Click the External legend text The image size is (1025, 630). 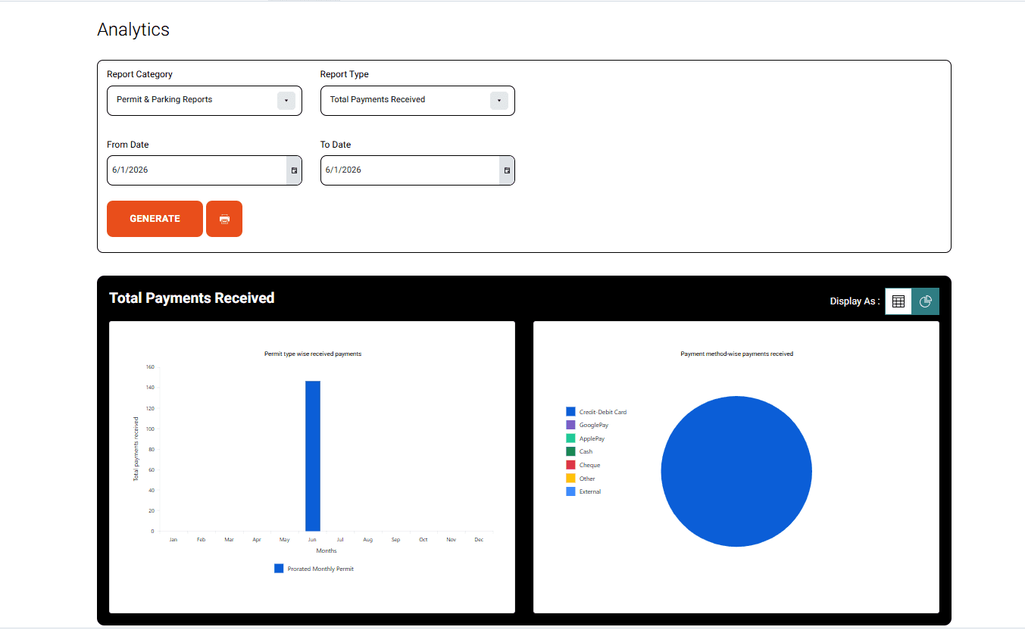point(590,491)
